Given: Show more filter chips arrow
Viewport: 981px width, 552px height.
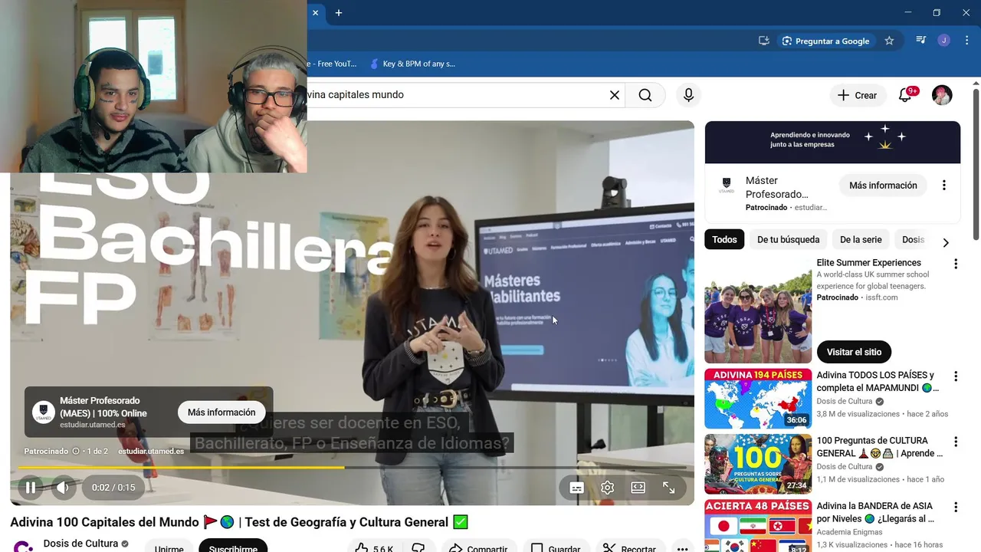Looking at the screenshot, I should pos(946,242).
